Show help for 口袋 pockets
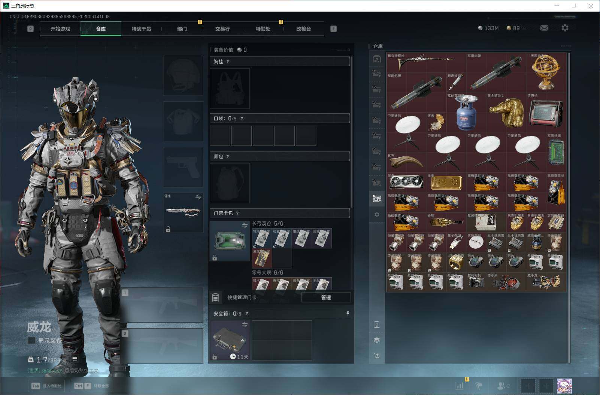 pyautogui.click(x=242, y=119)
